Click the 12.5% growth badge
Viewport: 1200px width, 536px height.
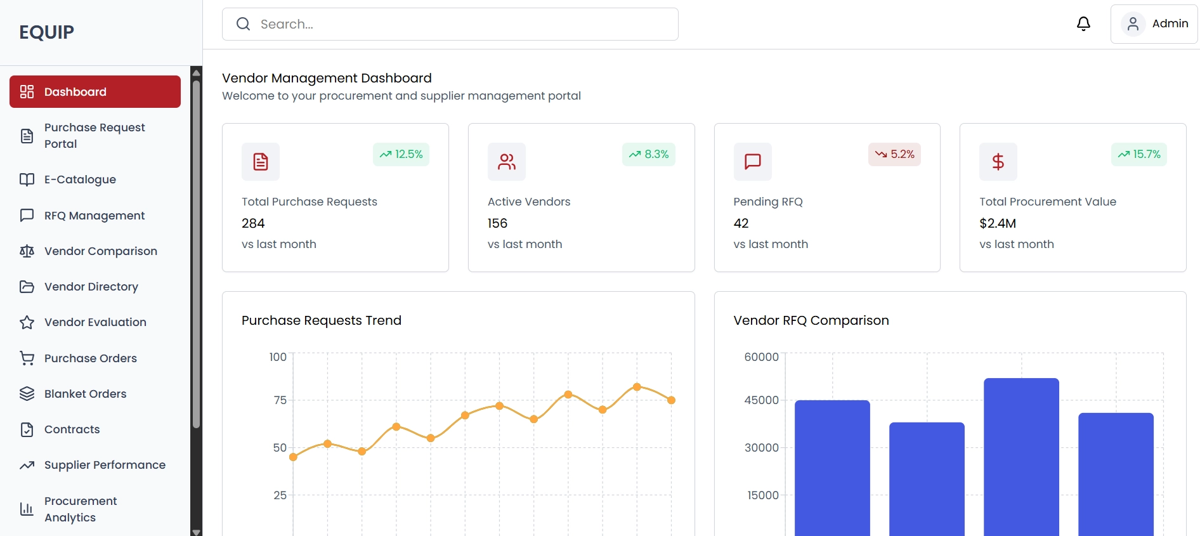click(x=401, y=154)
